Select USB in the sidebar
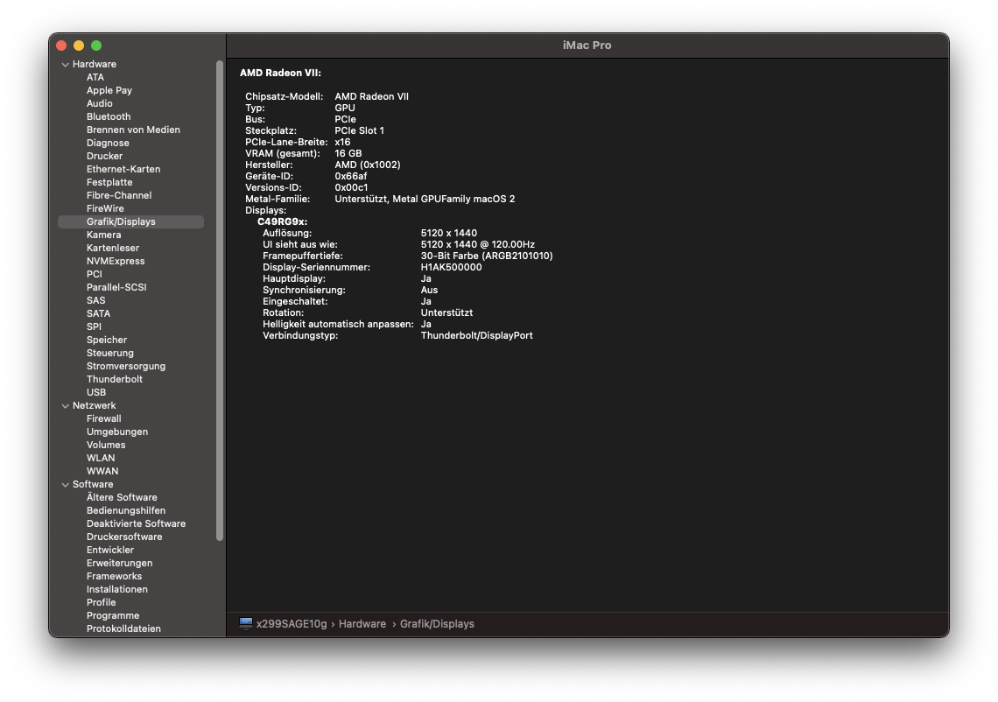Viewport: 998px width, 702px height. point(96,392)
